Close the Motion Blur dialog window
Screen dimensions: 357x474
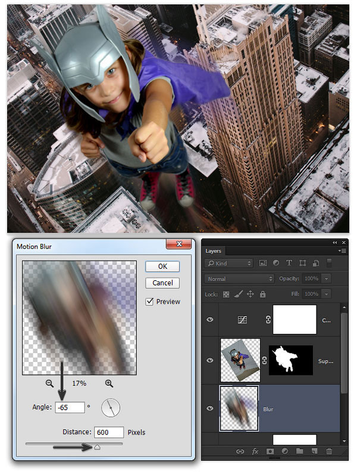178,244
